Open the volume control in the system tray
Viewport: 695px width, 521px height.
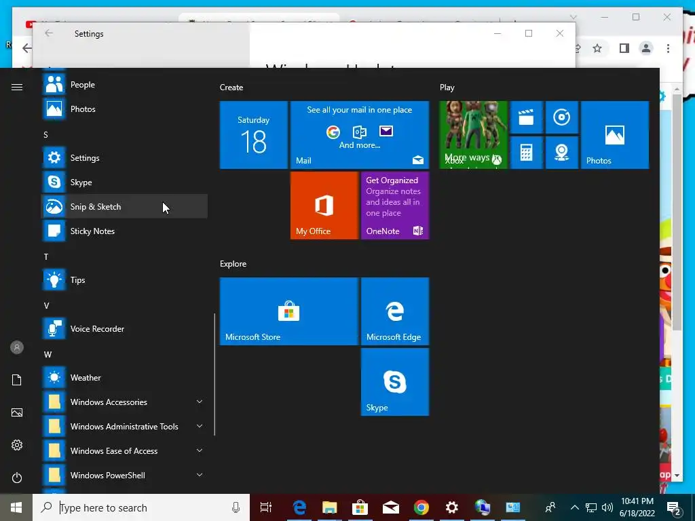pos(607,507)
